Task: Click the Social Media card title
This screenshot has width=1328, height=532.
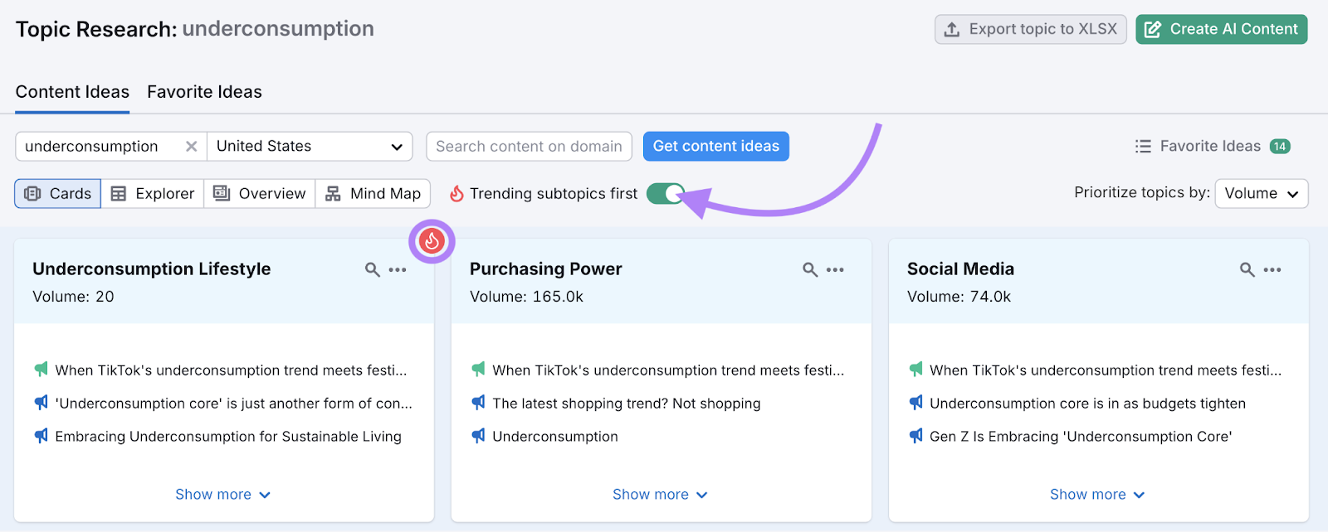Action: click(x=960, y=268)
